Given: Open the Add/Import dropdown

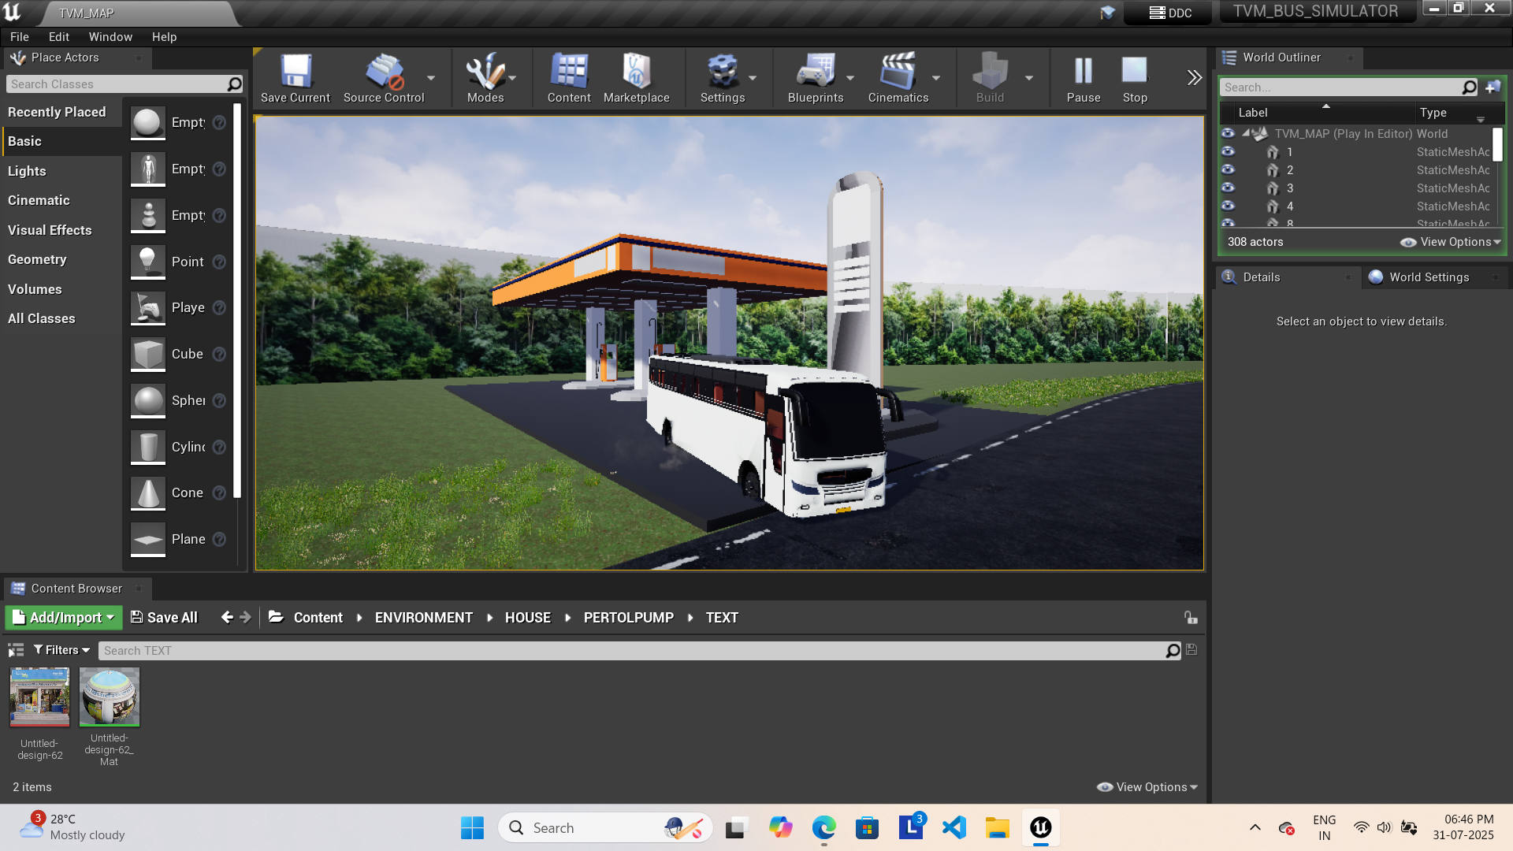Looking at the screenshot, I should 63,617.
